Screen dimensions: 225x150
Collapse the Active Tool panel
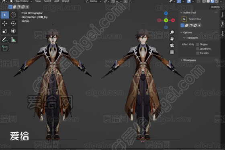181,12
